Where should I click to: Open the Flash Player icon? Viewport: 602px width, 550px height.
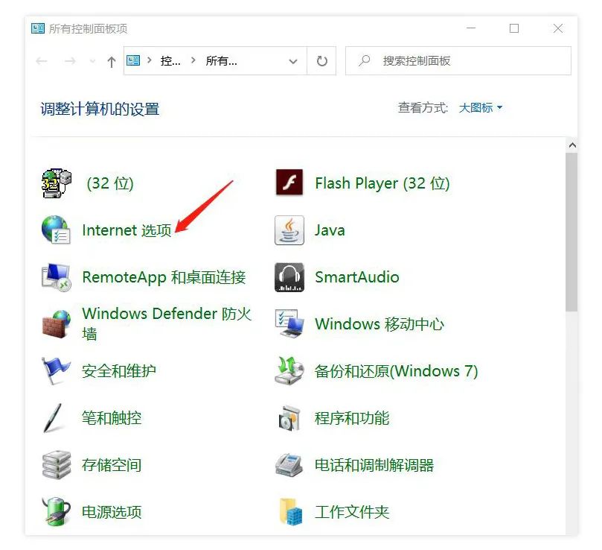(x=289, y=183)
